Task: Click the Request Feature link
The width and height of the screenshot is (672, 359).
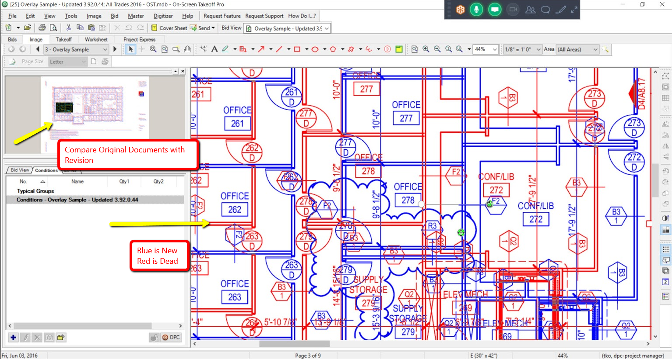Action: pos(222,16)
